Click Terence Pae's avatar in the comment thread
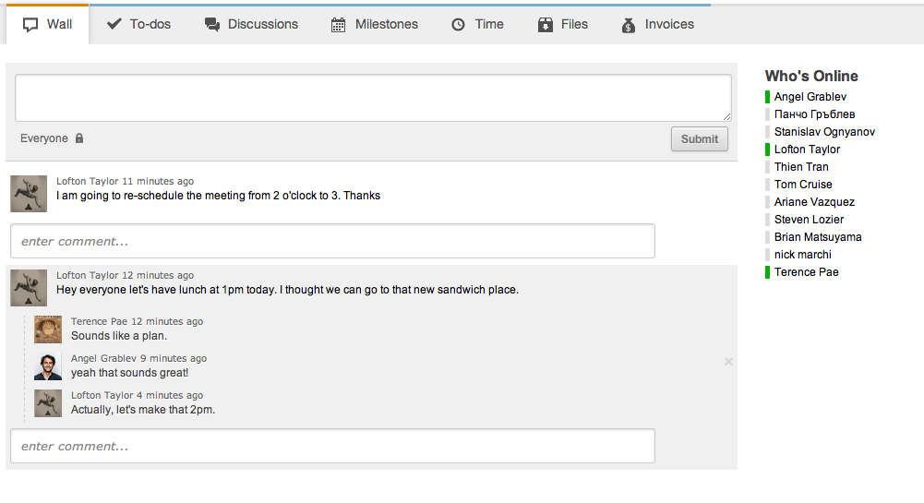 [x=48, y=329]
